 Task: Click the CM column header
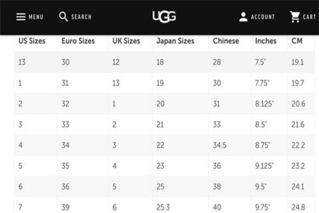click(x=297, y=41)
